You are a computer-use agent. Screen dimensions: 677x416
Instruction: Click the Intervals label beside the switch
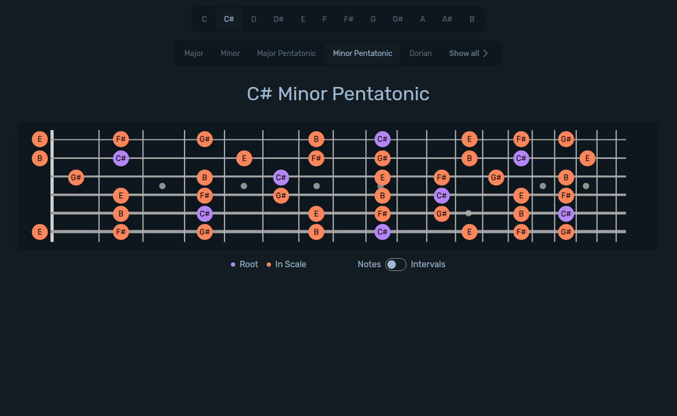[x=428, y=264]
